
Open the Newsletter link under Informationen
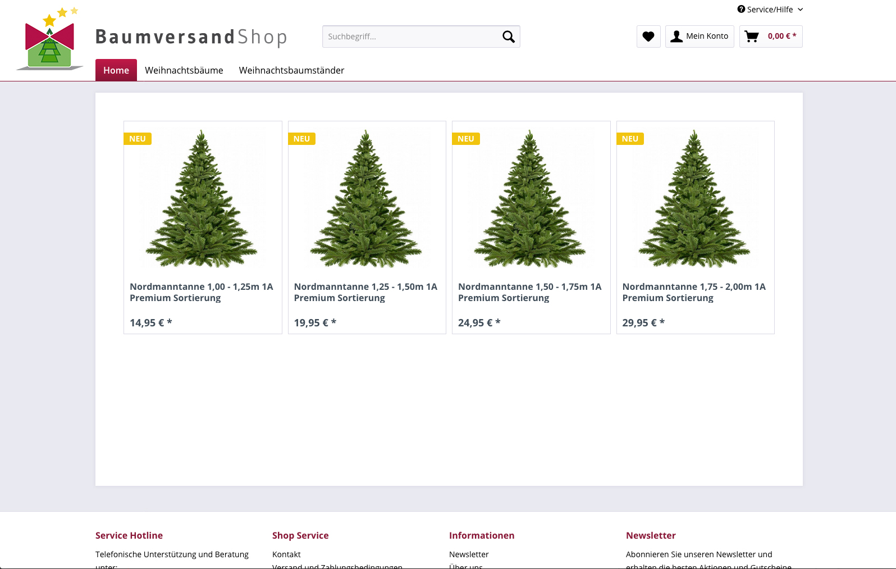click(x=469, y=554)
